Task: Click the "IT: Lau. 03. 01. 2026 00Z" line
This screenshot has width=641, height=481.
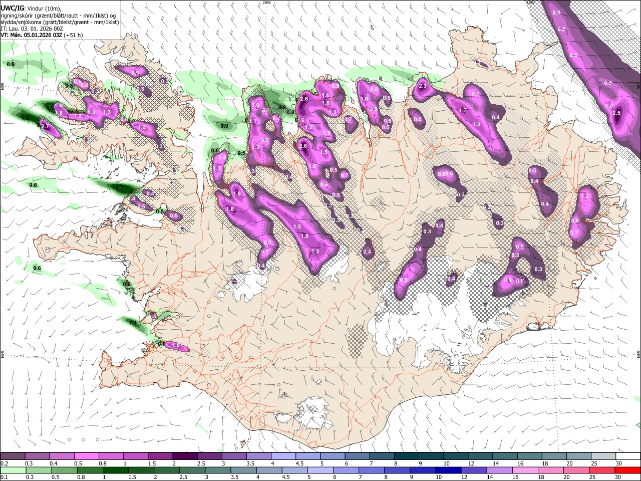Action: (x=32, y=29)
